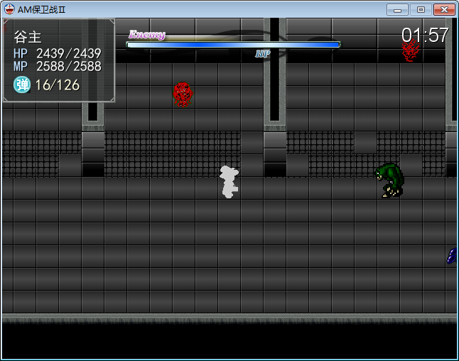Viewport: 459px width, 361px height.
Task: Click the MP value 2588/2588
Action: click(x=69, y=66)
